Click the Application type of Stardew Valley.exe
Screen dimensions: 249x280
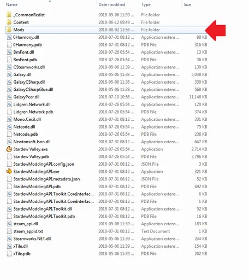click(152, 149)
